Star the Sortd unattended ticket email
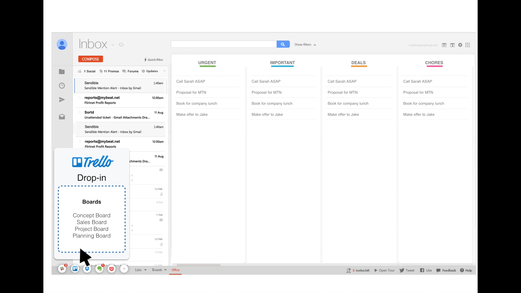Viewport: 521px width, 293px height. click(x=80, y=112)
